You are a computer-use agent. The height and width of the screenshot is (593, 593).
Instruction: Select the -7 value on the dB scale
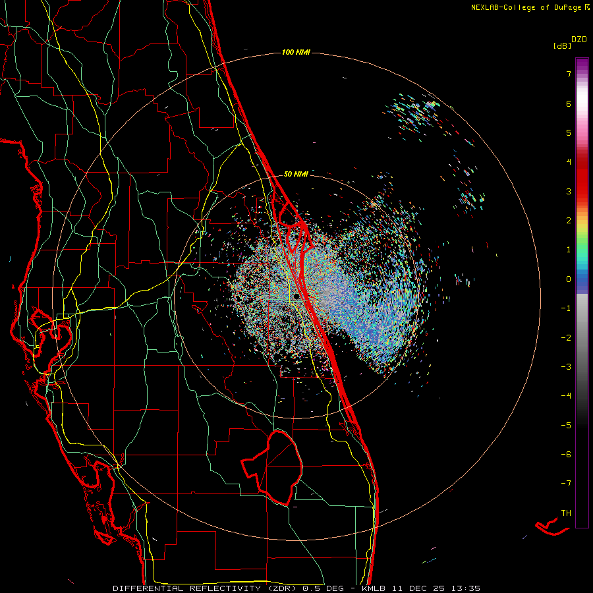click(566, 484)
